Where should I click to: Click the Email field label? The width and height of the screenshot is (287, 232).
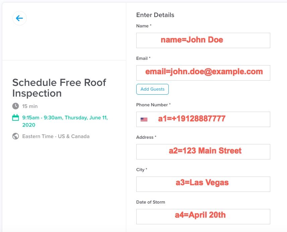coord(143,59)
